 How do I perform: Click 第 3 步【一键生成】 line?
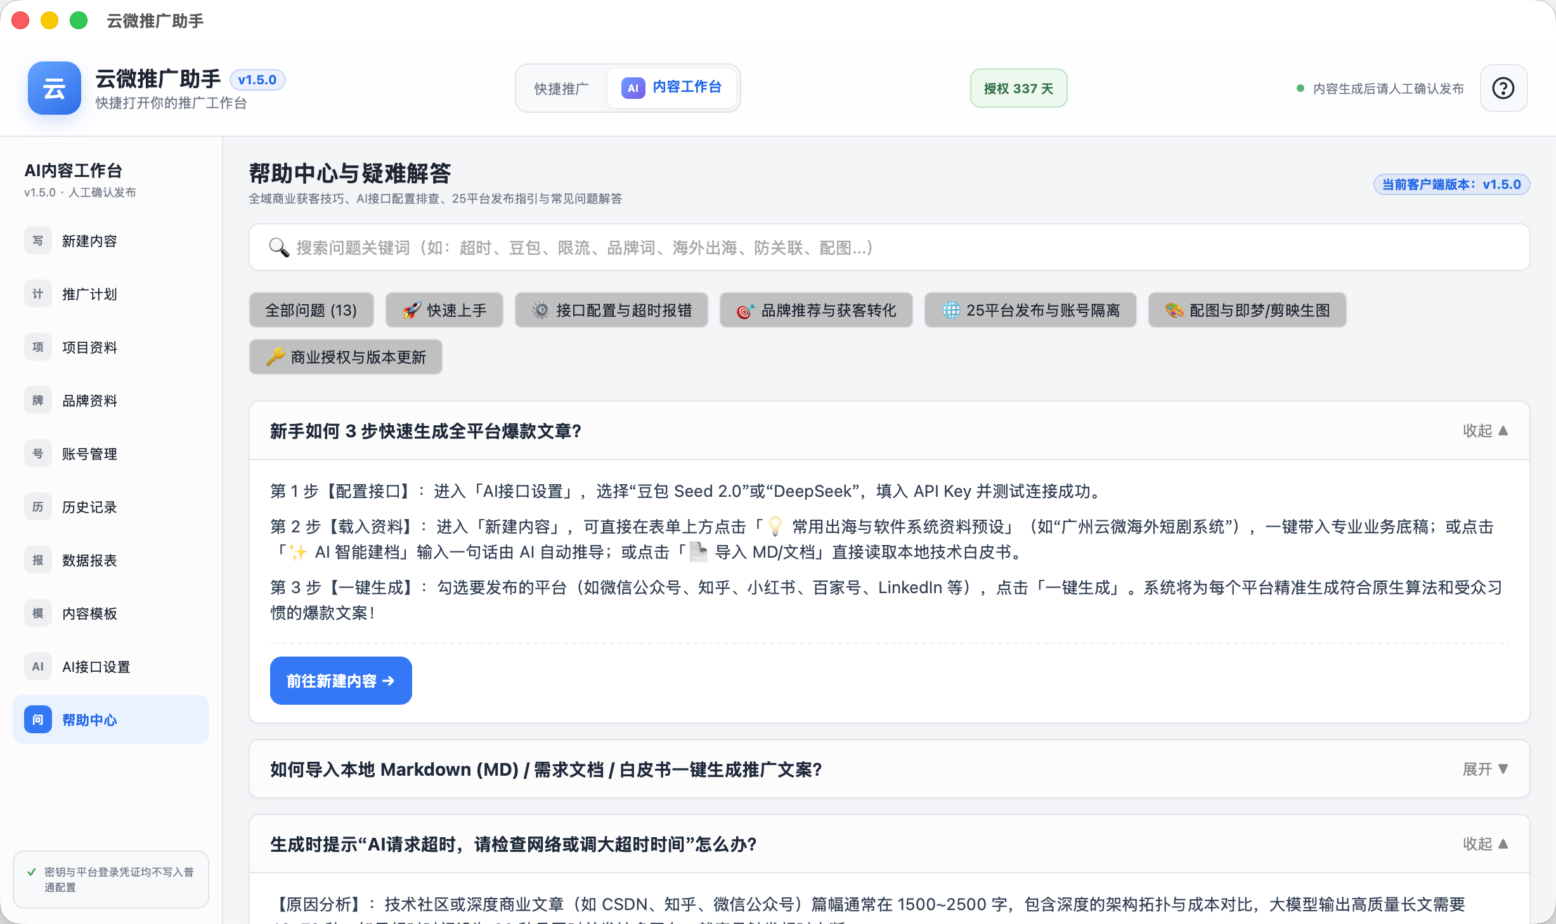point(886,600)
